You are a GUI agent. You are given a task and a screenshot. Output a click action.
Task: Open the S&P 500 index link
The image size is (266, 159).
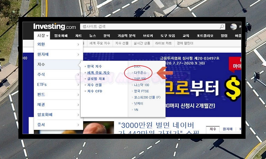[x=140, y=79]
